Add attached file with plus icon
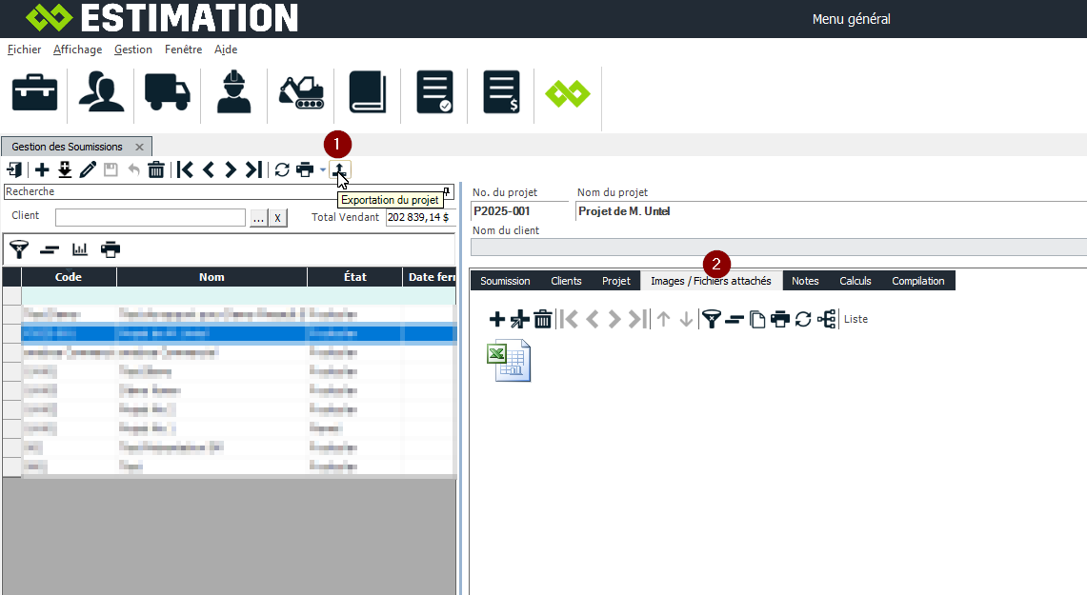This screenshot has height=595, width=1087. [x=496, y=320]
